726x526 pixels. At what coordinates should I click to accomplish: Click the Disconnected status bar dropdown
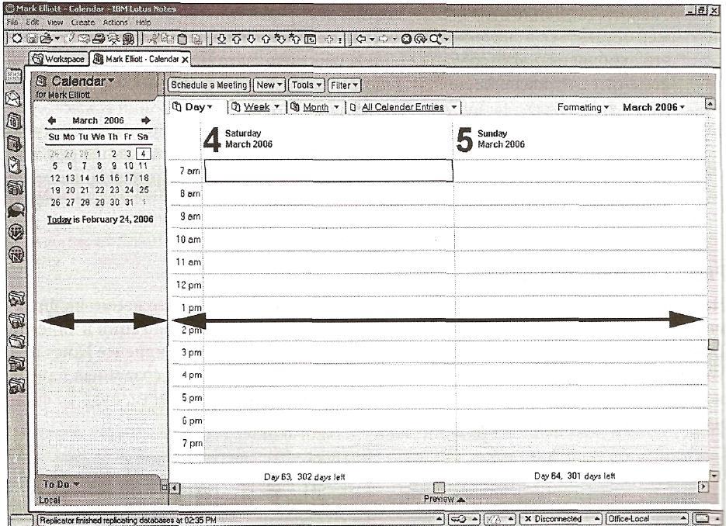tap(561, 519)
